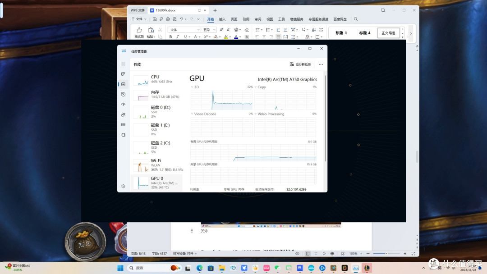This screenshot has width=487, height=274.
Task: Select 磁盘 1 (E:) in performance list
Action: coord(157,129)
